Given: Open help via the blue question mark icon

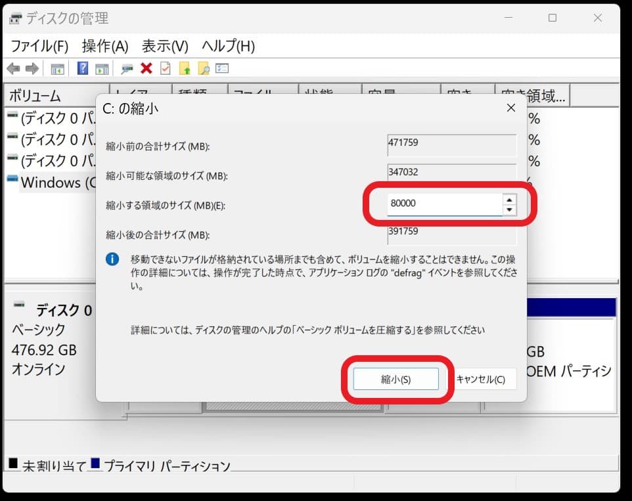Looking at the screenshot, I should pos(83,68).
